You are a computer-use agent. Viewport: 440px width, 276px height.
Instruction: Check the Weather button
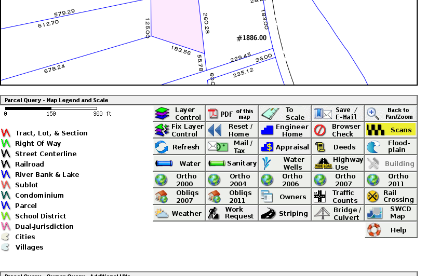pos(179,213)
